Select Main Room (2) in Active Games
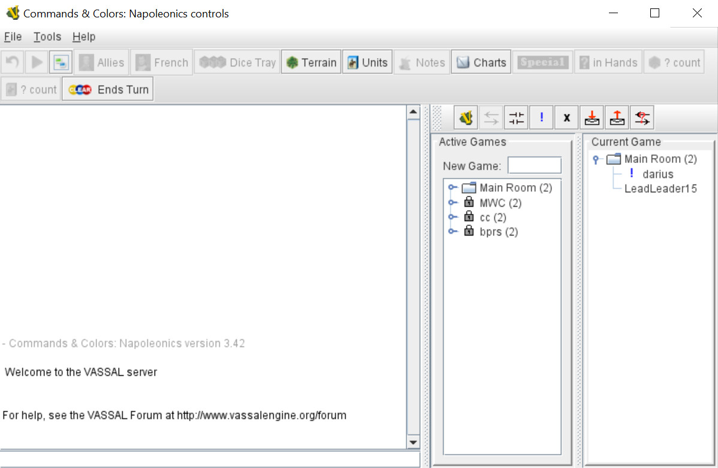The image size is (718, 468). 515,188
